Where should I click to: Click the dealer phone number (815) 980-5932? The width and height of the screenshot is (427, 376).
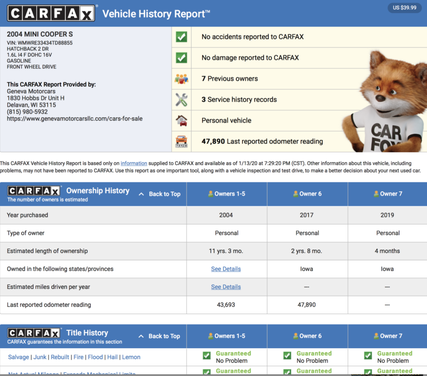click(27, 112)
